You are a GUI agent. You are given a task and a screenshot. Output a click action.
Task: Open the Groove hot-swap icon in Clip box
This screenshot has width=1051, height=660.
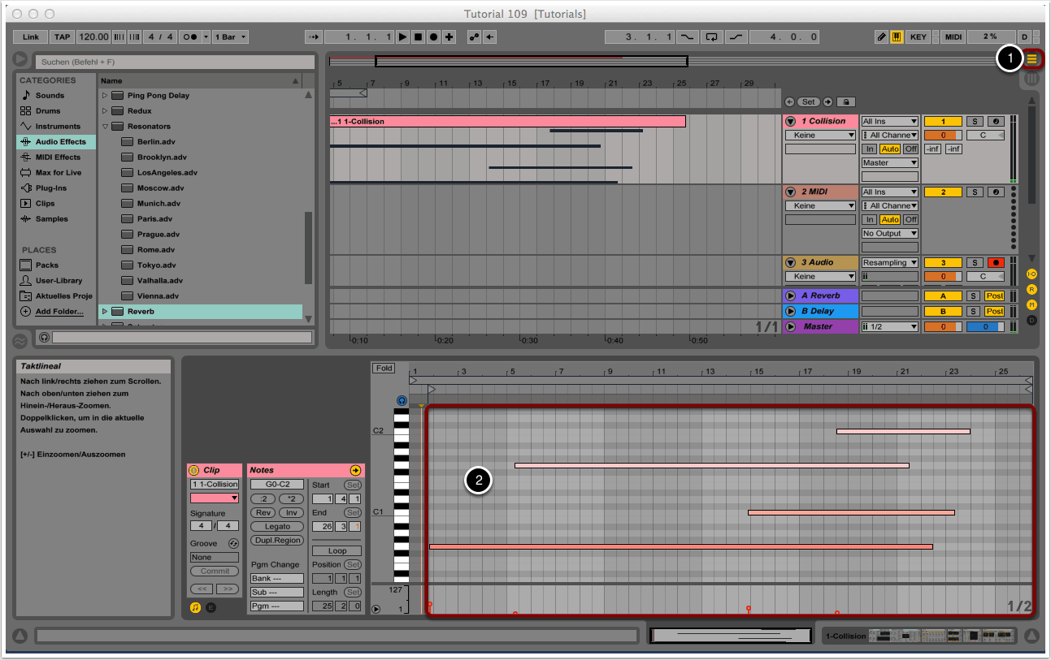233,543
